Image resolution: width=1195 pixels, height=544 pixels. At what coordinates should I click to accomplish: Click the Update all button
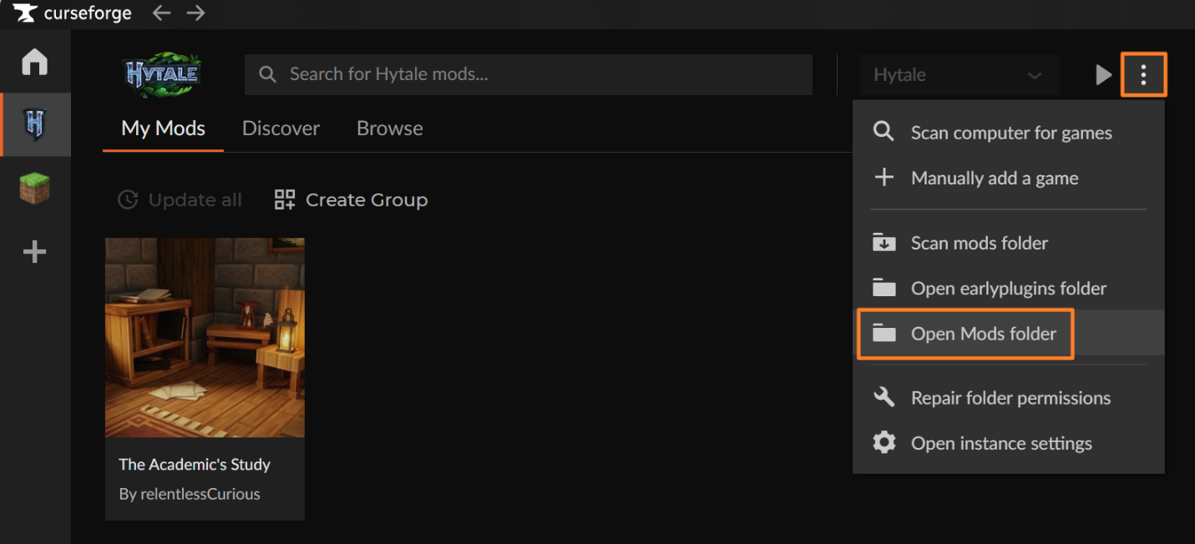(x=180, y=200)
